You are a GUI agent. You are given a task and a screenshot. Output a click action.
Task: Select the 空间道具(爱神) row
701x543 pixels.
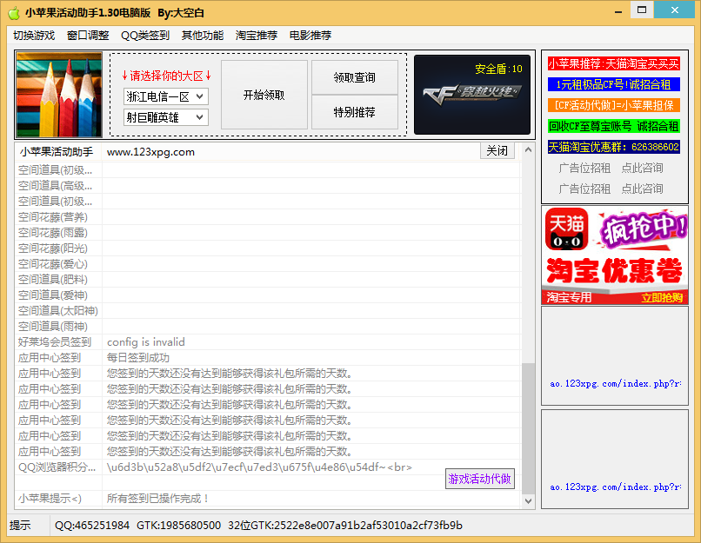click(x=268, y=295)
